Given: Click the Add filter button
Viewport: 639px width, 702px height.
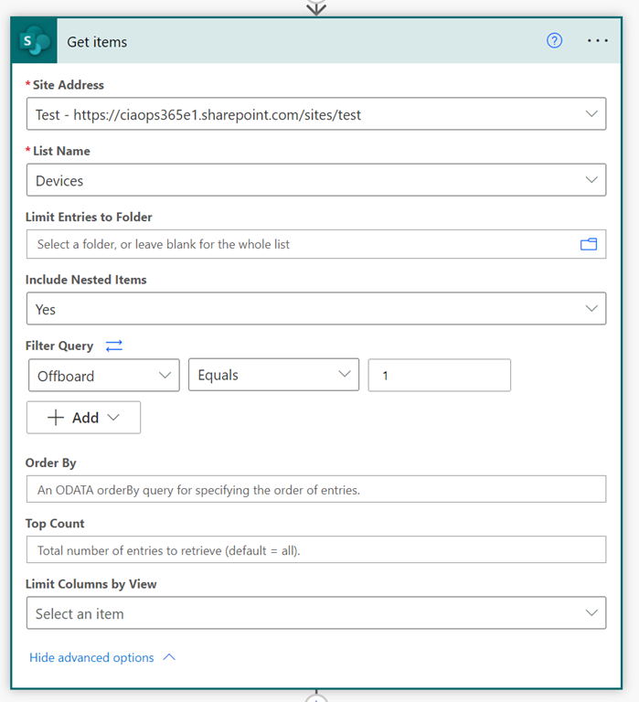Looking at the screenshot, I should [83, 417].
